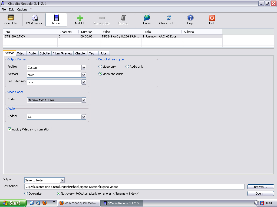Click the Browse... button
The width and height of the screenshot is (277, 207).
[260, 187]
